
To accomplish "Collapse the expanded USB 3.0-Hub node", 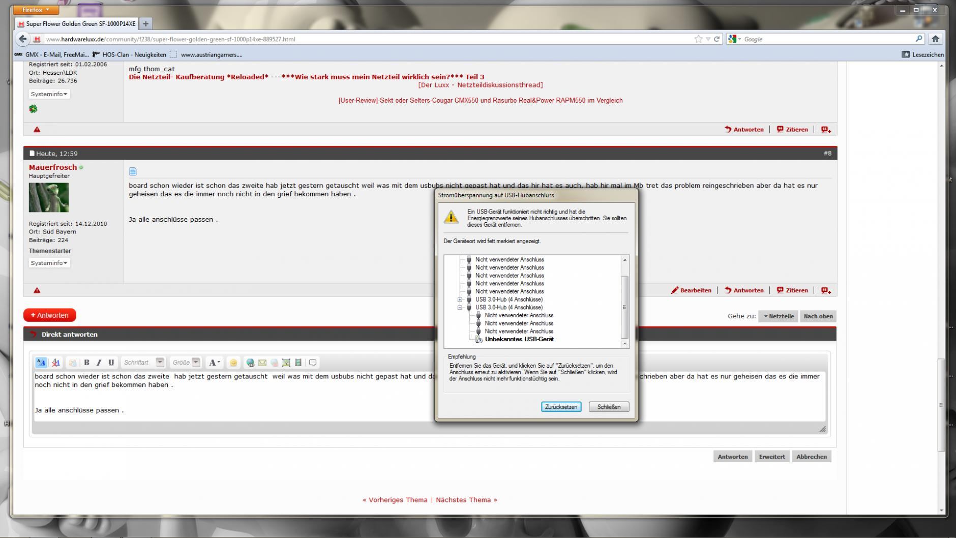I will (460, 308).
